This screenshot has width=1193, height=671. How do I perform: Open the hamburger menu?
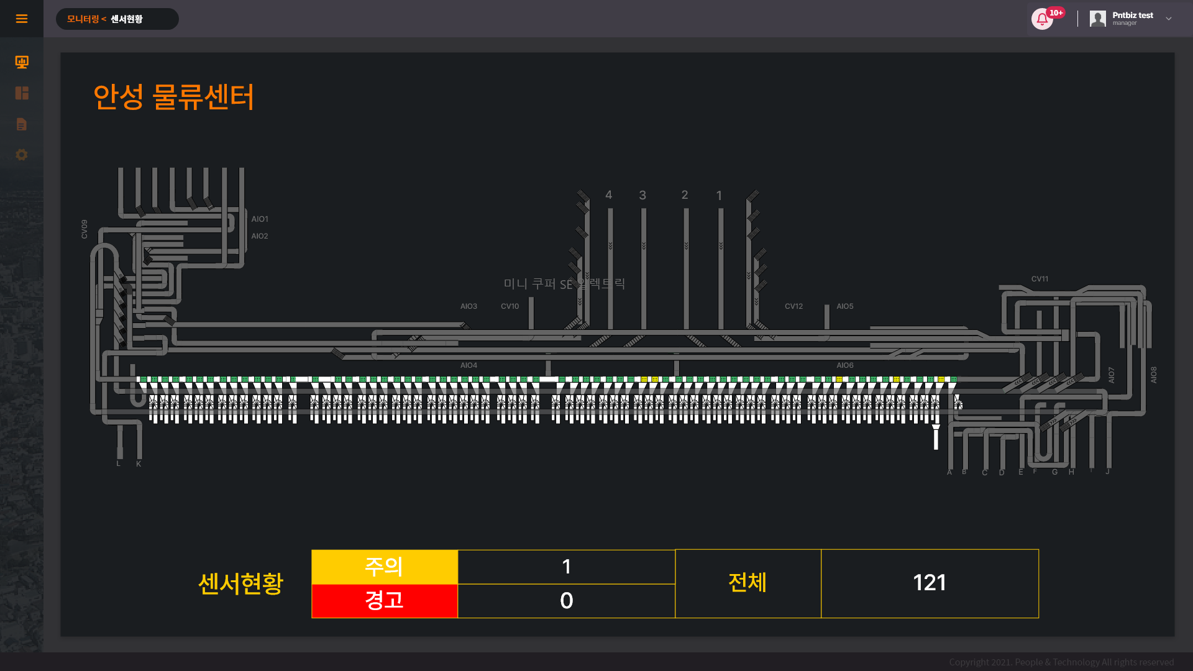point(22,19)
